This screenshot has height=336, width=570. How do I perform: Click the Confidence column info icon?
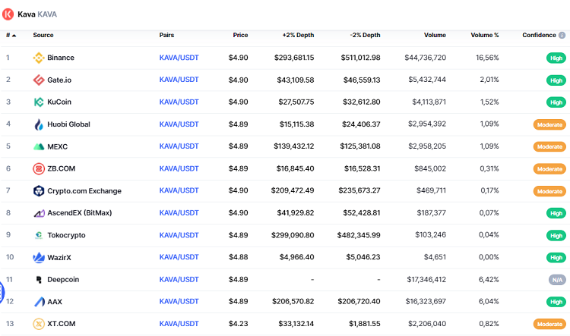[562, 35]
